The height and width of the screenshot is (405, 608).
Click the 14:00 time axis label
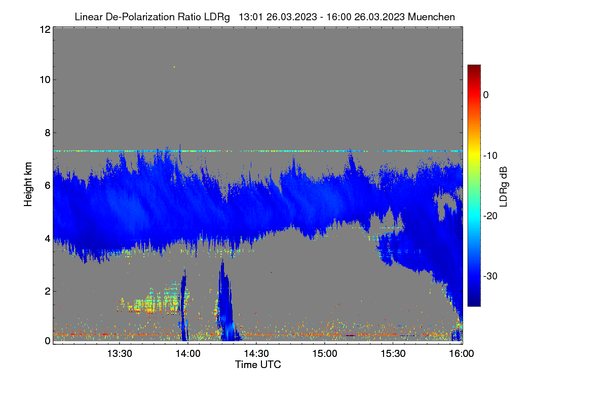(x=188, y=354)
